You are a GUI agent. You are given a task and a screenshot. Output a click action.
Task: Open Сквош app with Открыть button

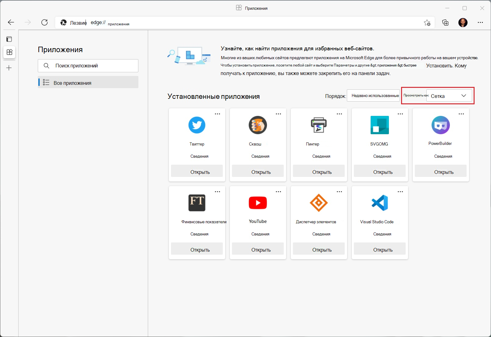coord(258,171)
